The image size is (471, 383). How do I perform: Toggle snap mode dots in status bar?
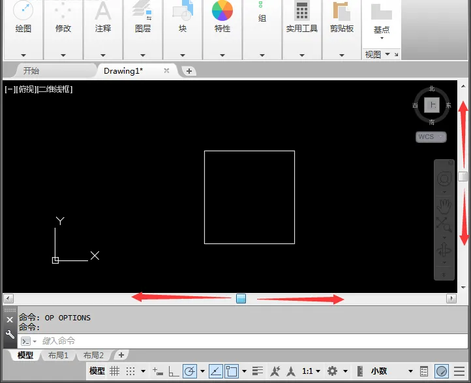[x=130, y=371]
